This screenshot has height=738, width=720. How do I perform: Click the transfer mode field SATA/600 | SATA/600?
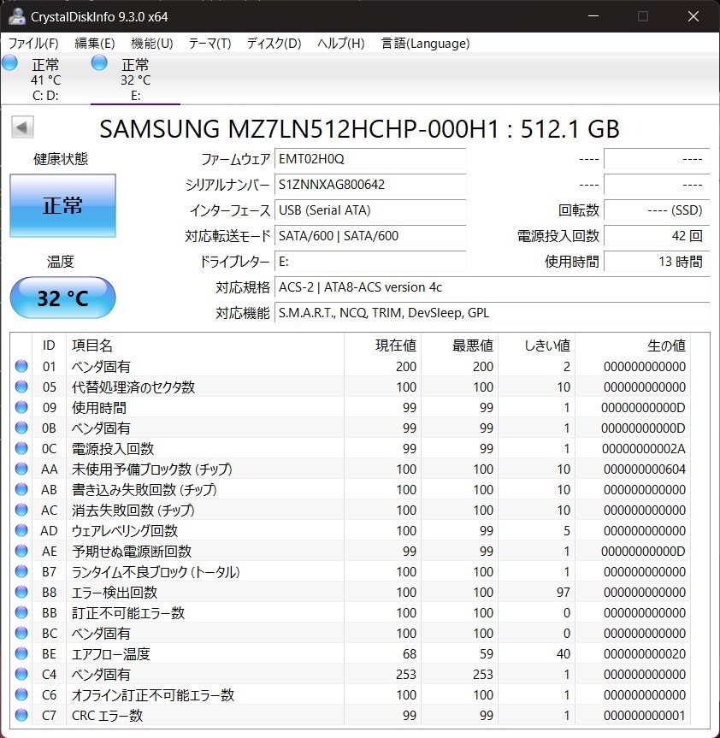(370, 235)
